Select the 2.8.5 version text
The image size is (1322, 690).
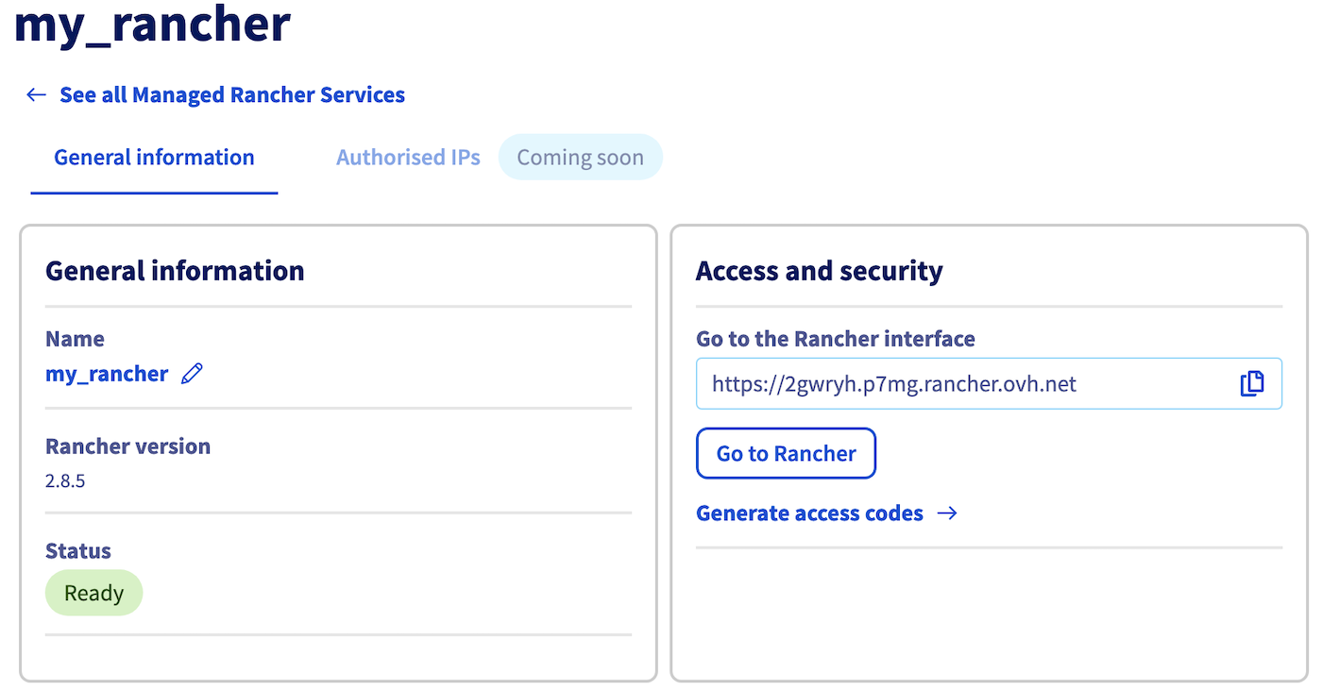tap(65, 480)
